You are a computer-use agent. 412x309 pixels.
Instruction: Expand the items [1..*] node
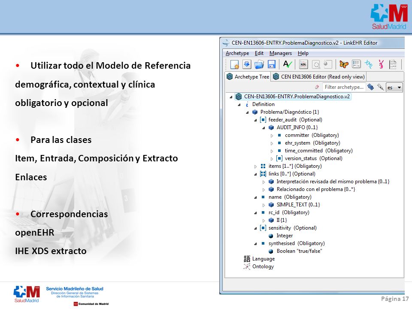[x=255, y=167]
